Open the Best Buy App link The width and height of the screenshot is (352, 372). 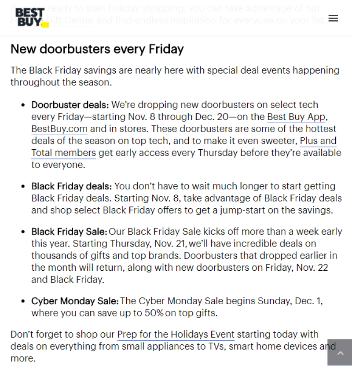296,117
